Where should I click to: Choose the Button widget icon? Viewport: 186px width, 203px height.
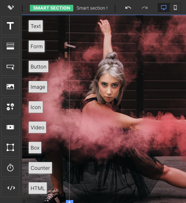tap(10, 66)
